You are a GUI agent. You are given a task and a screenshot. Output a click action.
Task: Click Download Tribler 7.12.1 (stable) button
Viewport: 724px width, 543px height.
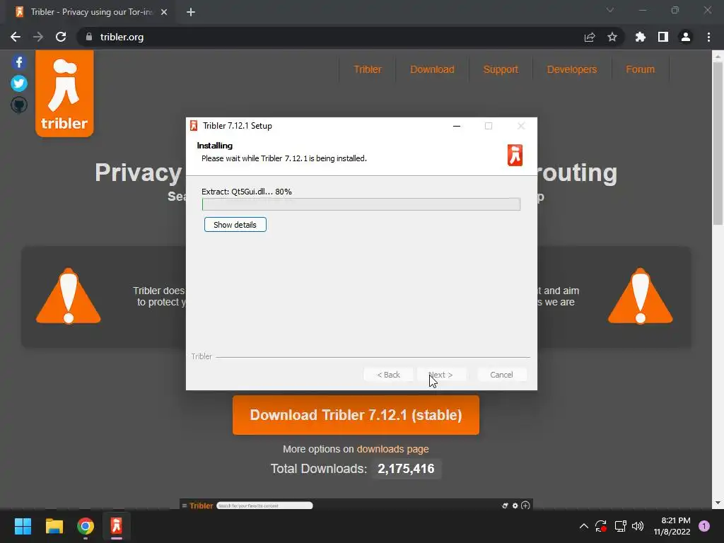tap(356, 415)
